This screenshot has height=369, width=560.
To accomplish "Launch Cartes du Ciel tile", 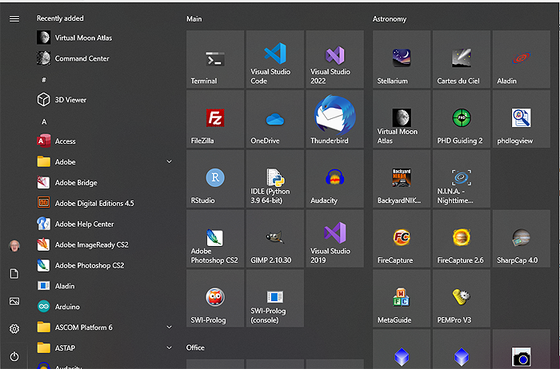I will 461,59.
